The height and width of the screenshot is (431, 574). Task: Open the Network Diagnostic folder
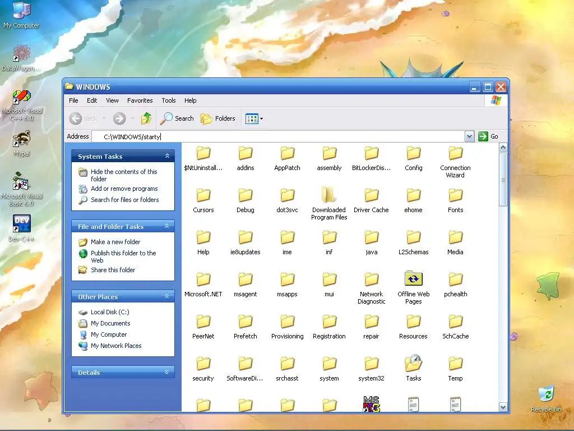pos(371,288)
